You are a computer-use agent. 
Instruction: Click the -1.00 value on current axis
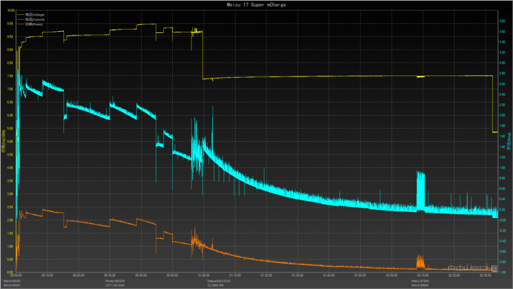(502, 272)
